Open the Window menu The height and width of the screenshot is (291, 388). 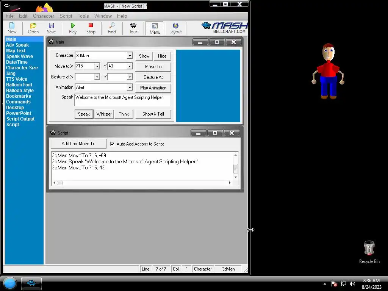click(103, 16)
